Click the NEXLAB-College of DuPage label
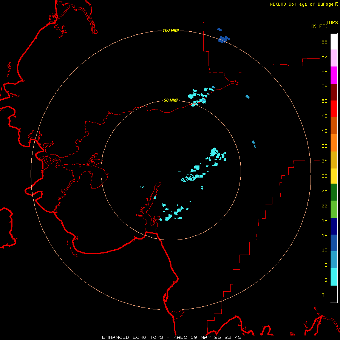Image resolution: width=340 pixels, height=340 pixels. coord(301,4)
